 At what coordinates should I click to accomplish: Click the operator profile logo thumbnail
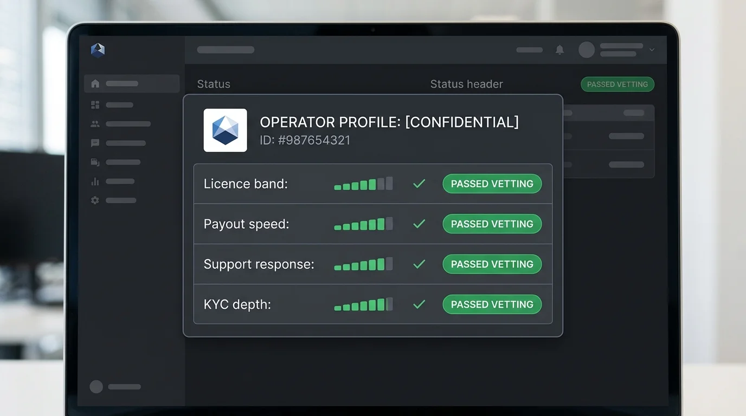coord(225,130)
